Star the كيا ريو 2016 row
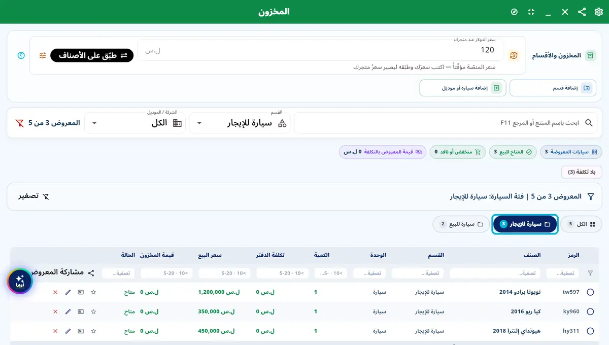 click(93, 312)
